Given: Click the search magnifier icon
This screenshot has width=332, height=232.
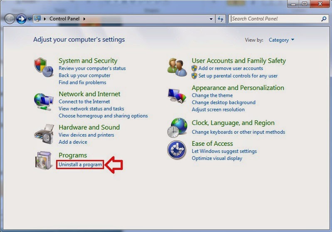Looking at the screenshot, I should [324, 19].
